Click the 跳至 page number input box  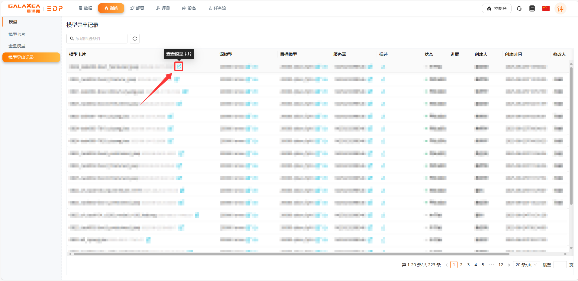(x=560, y=265)
